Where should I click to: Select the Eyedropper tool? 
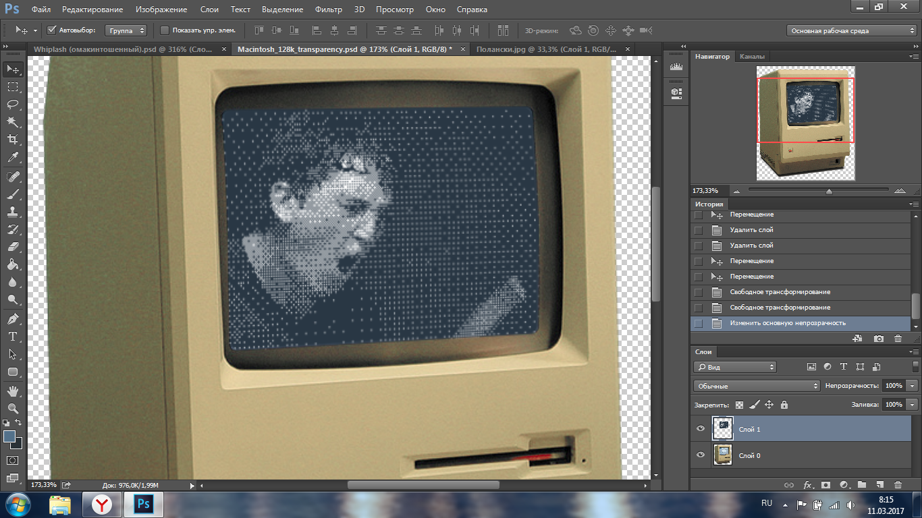coord(13,157)
